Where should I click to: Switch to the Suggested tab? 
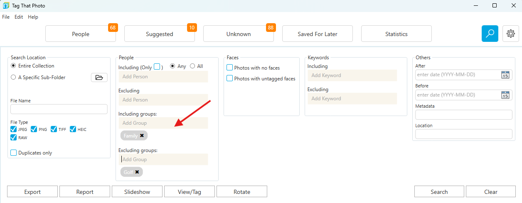[160, 34]
